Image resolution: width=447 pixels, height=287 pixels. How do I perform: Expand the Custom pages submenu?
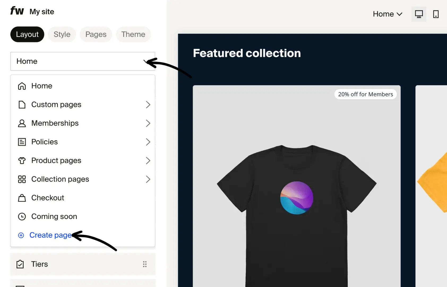(x=148, y=105)
